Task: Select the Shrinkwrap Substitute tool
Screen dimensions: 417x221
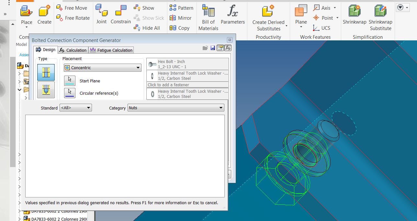Action: coord(380,15)
